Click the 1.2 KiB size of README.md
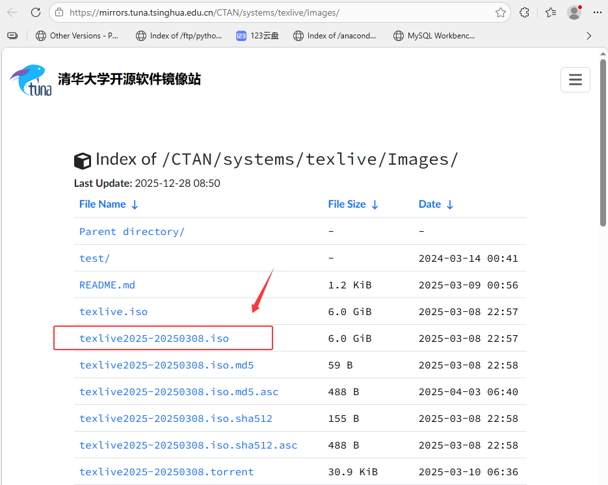This screenshot has height=485, width=608. [x=350, y=285]
